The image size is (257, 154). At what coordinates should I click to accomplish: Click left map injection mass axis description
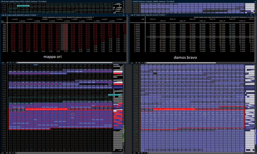68,17
